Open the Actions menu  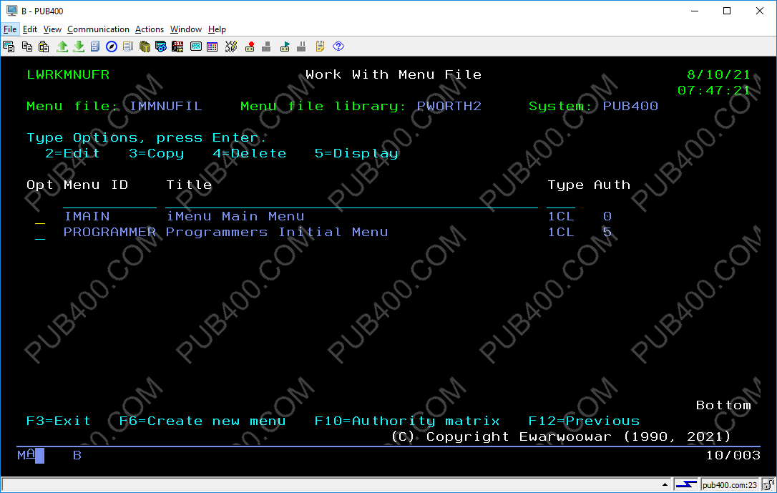[149, 29]
